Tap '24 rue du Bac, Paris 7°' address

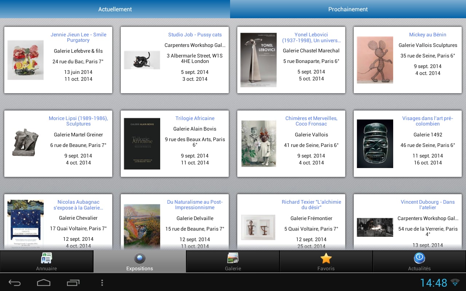click(x=78, y=61)
